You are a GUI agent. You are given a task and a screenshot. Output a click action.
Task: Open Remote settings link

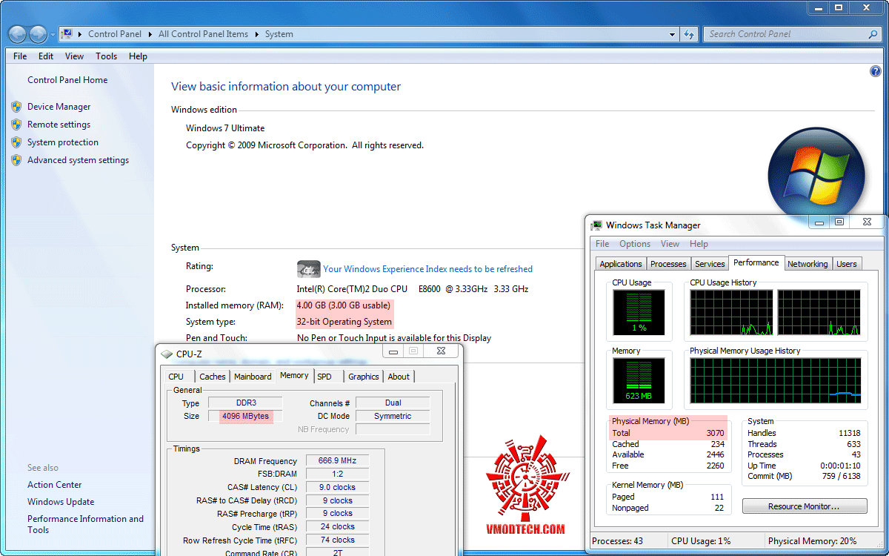pos(59,125)
